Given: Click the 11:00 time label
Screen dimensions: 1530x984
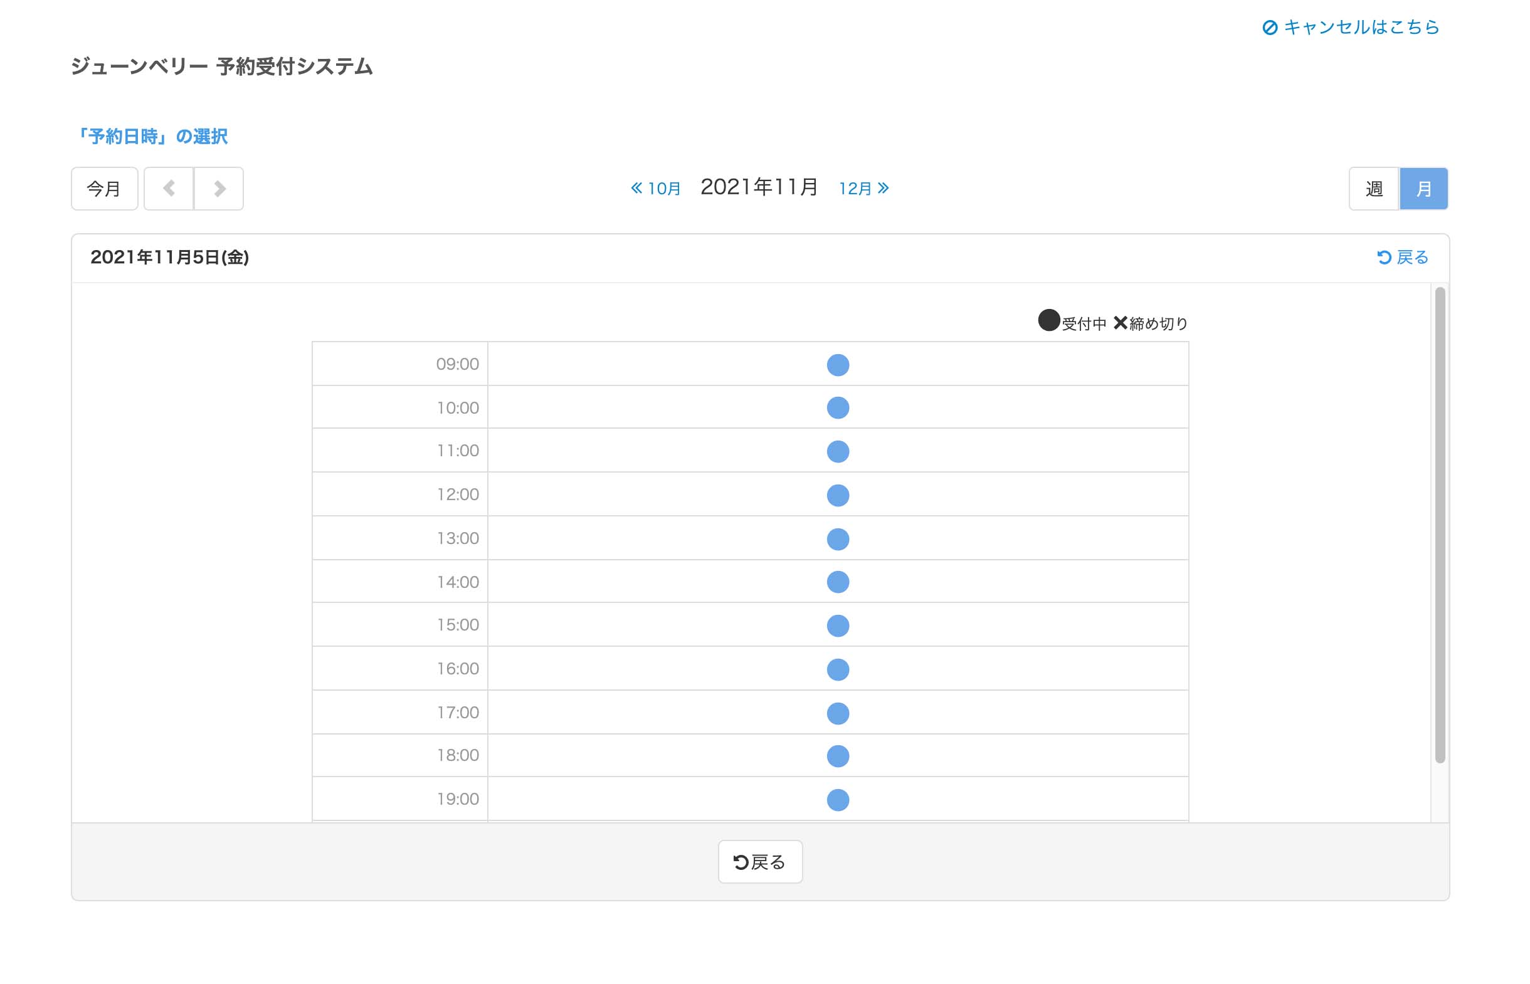Looking at the screenshot, I should [458, 451].
